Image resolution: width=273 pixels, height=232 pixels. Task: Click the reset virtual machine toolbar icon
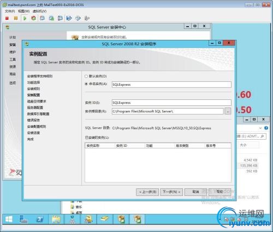[x=33, y=18]
